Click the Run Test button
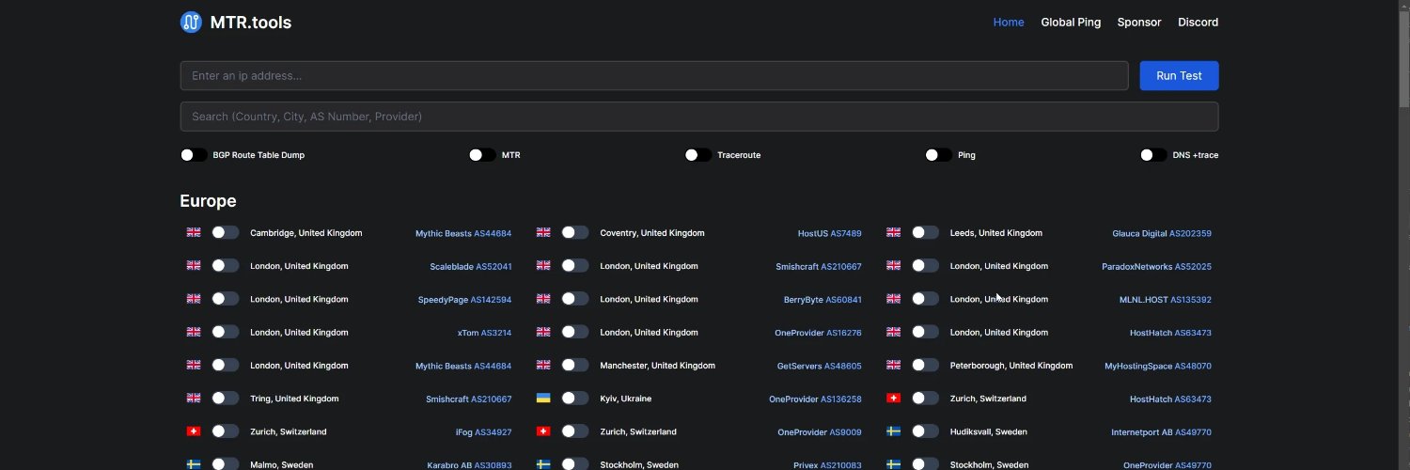The height and width of the screenshot is (470, 1410). [x=1179, y=76]
